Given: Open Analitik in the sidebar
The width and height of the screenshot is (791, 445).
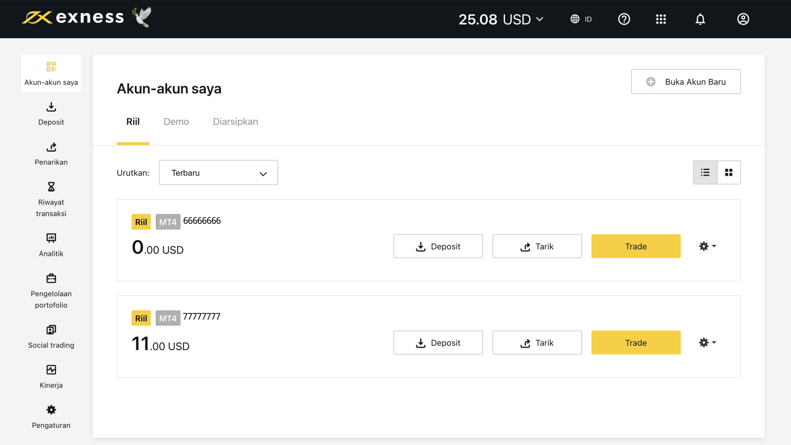Looking at the screenshot, I should coord(51,245).
